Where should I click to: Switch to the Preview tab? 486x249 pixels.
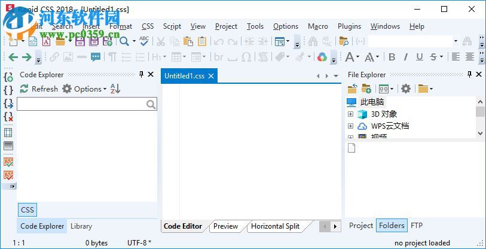coord(225,226)
